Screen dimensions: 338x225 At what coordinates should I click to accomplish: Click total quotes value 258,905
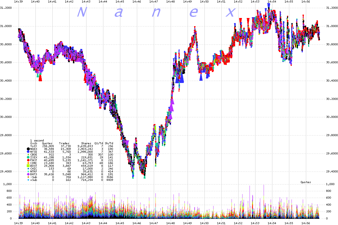48,146
